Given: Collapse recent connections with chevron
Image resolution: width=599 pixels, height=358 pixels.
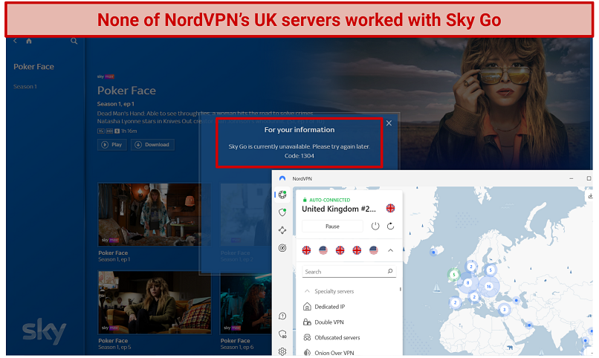Looking at the screenshot, I should [390, 250].
